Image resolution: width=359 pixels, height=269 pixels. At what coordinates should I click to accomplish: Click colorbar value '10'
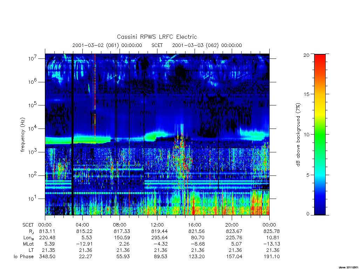pos(306,134)
